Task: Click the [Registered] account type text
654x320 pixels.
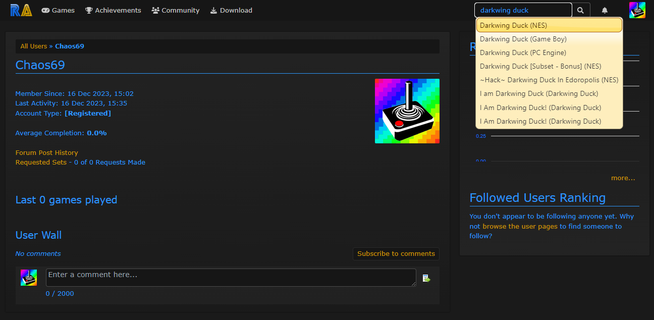Action: [88, 114]
